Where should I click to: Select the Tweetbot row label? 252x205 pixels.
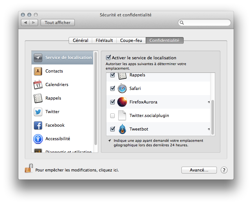point(139,129)
